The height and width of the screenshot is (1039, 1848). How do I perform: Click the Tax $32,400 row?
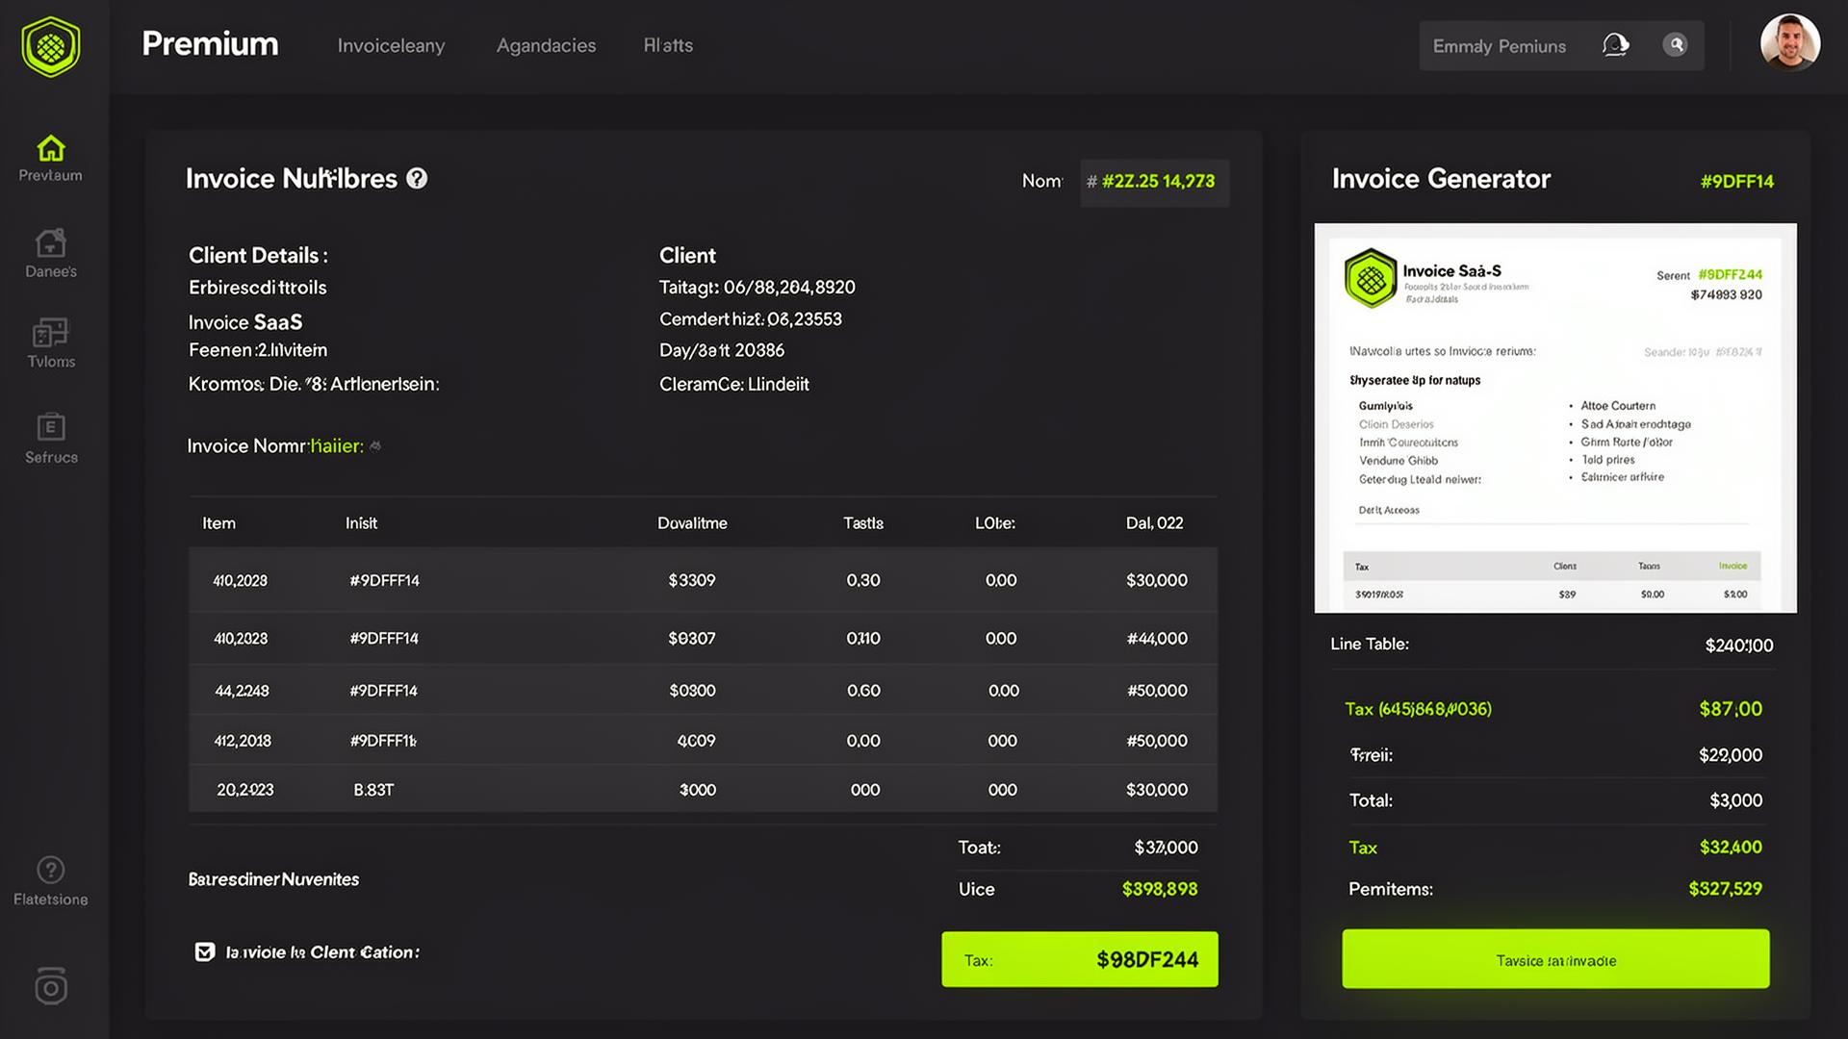pos(1555,848)
